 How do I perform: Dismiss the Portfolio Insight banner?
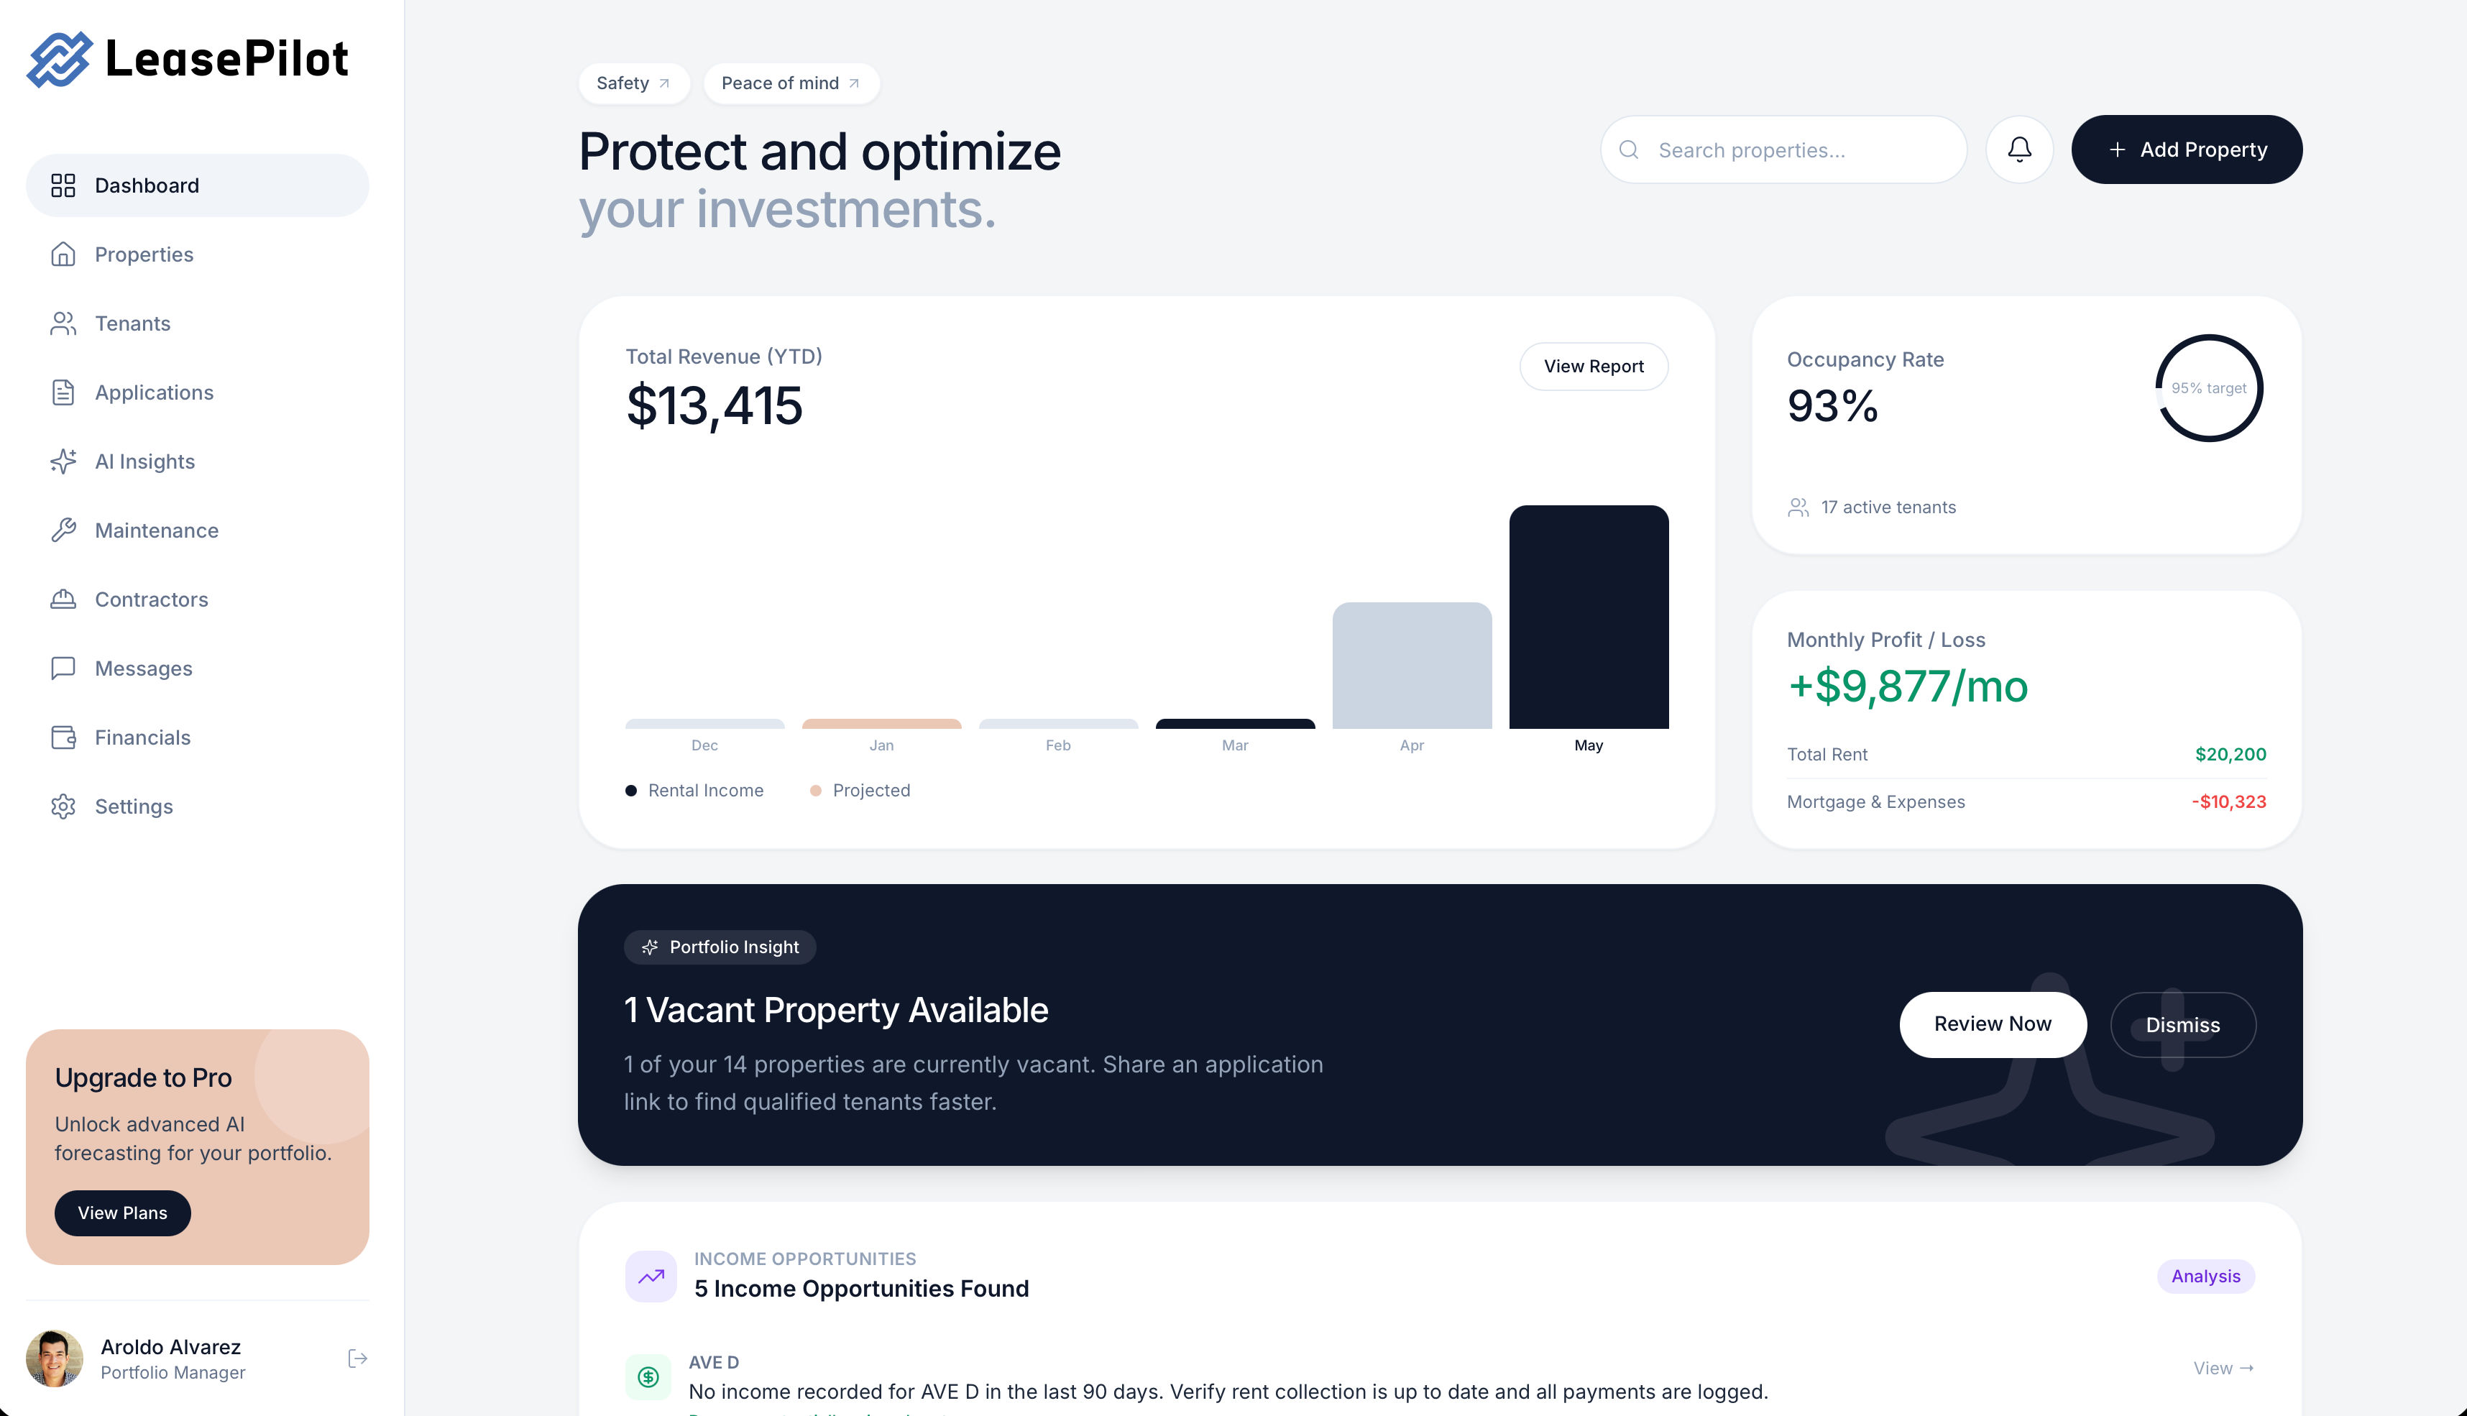tap(2182, 1025)
